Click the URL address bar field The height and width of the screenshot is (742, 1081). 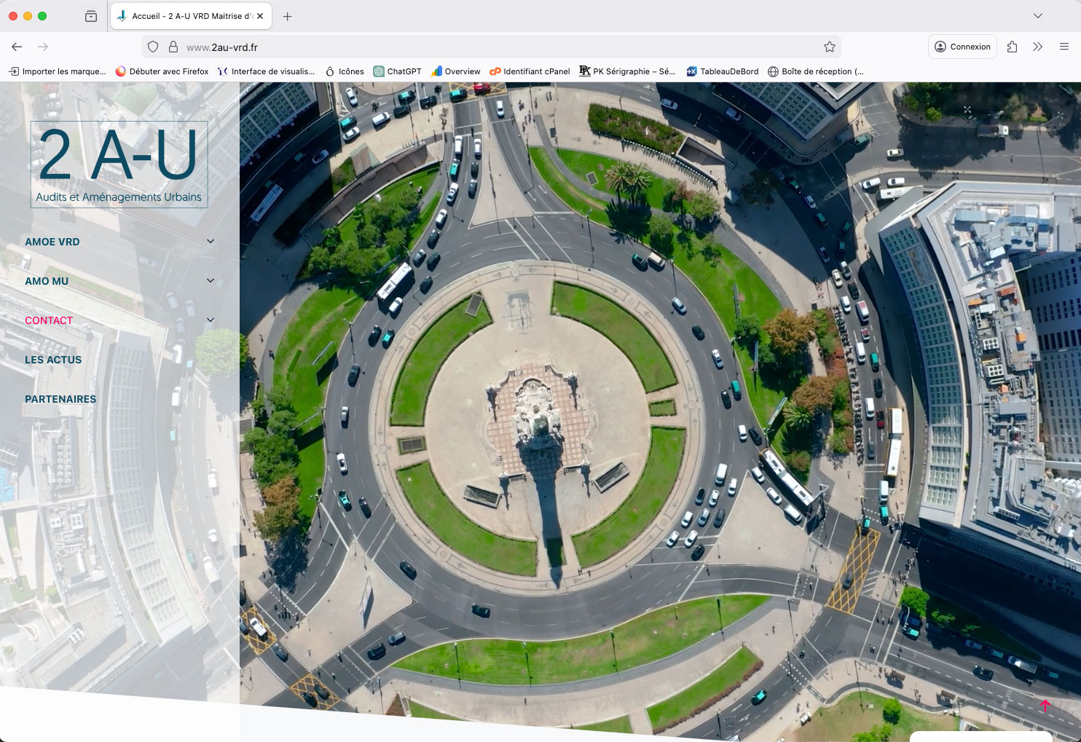pyautogui.click(x=495, y=47)
